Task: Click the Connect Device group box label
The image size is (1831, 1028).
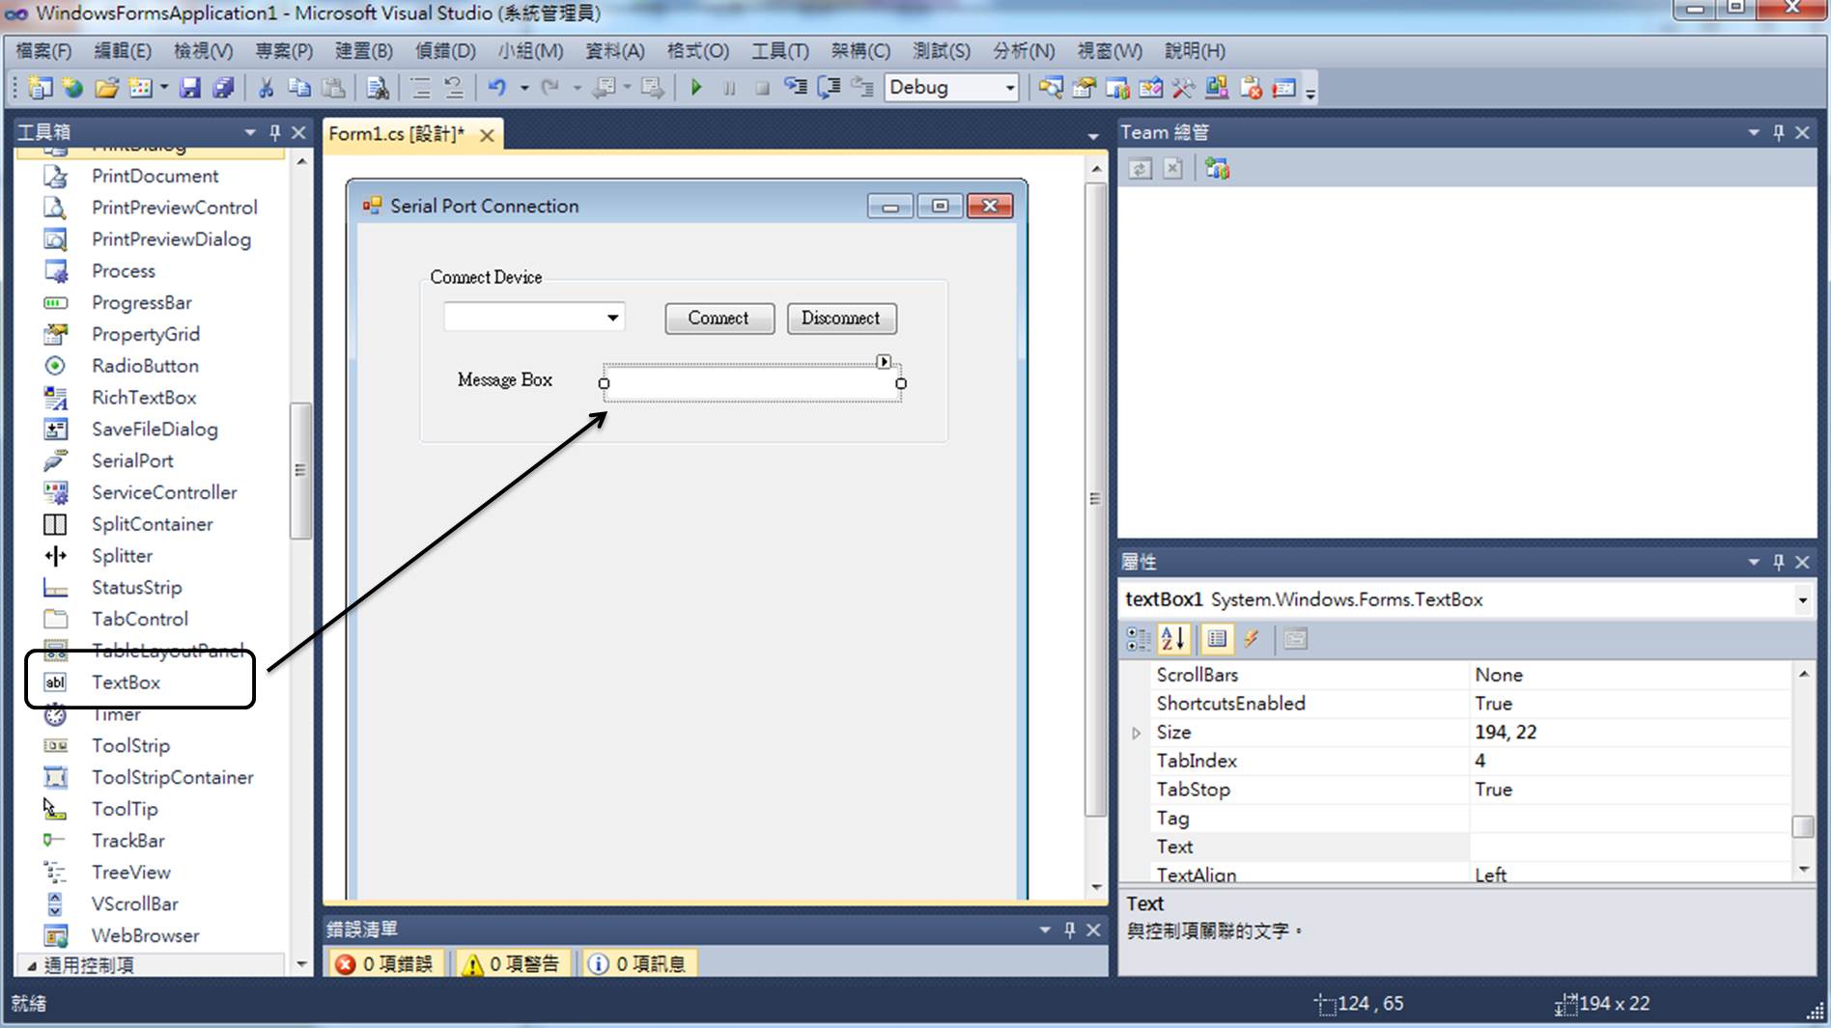Action: (486, 277)
